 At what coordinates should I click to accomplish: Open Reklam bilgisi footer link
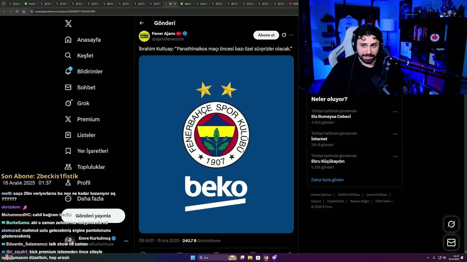coord(359,201)
